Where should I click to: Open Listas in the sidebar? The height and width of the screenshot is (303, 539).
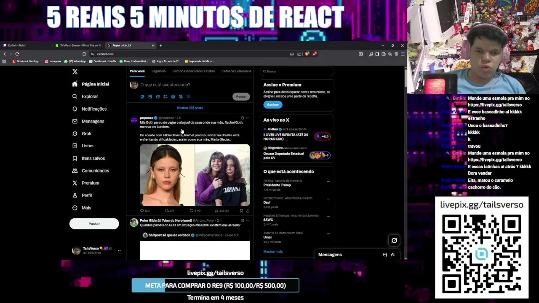pos(83,146)
